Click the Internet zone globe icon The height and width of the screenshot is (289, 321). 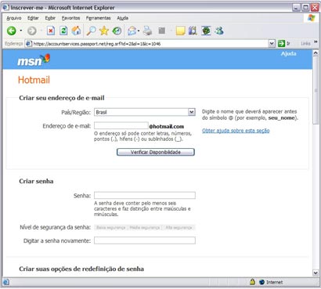click(x=261, y=282)
